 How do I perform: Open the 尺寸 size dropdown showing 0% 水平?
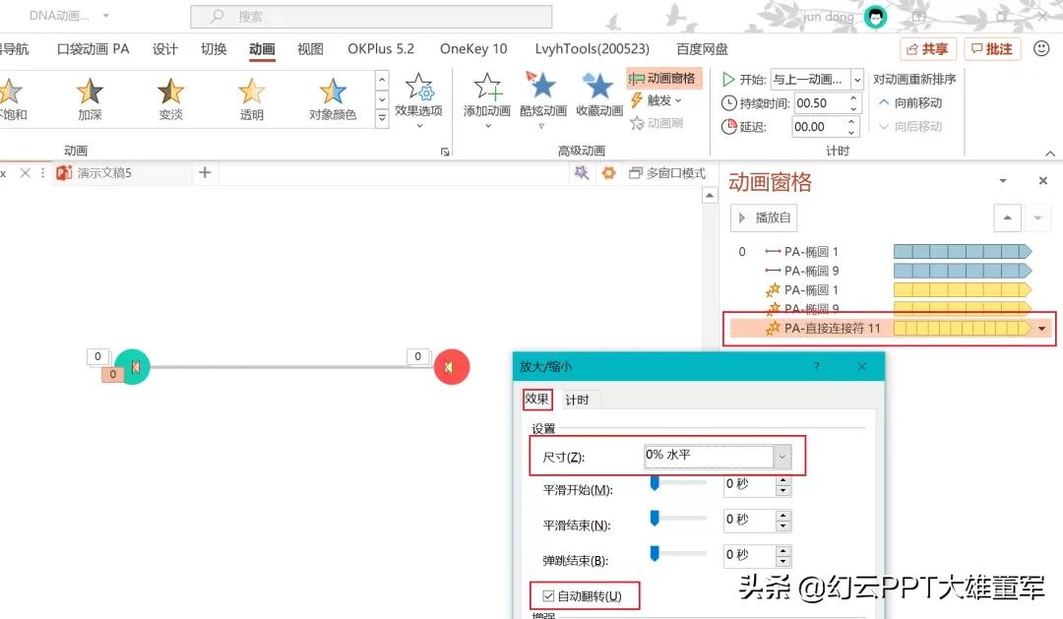coord(782,456)
